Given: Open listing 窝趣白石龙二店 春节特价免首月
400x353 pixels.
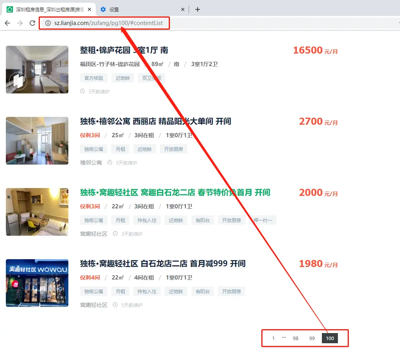Looking at the screenshot, I should tap(175, 192).
